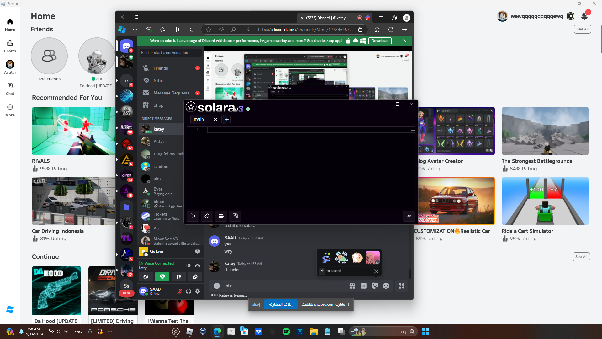Open MoonSec V3 direct message
The image size is (602, 339).
tap(171, 241)
